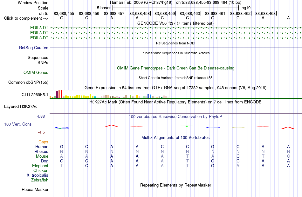This screenshot has height=197, width=302.
Task: Open 'Short Genetic Variants from dbSNP release 155'
Action: click(175, 78)
